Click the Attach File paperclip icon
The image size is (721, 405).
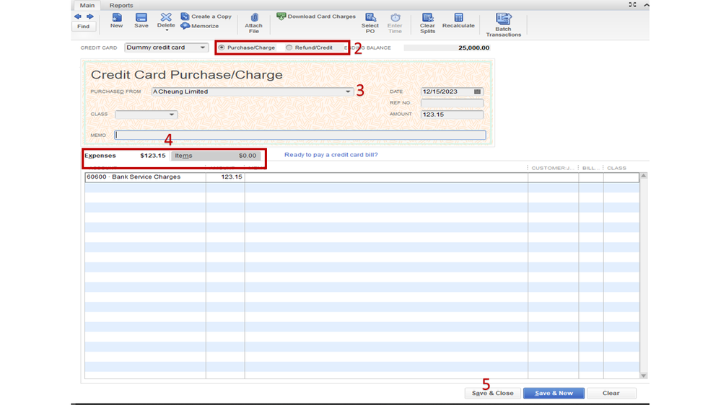pyautogui.click(x=254, y=18)
